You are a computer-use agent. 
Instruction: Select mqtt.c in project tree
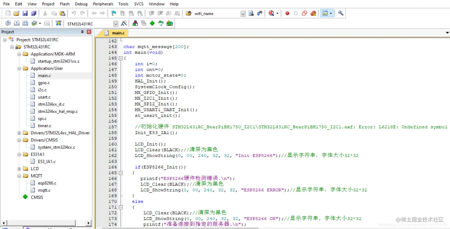point(44,190)
